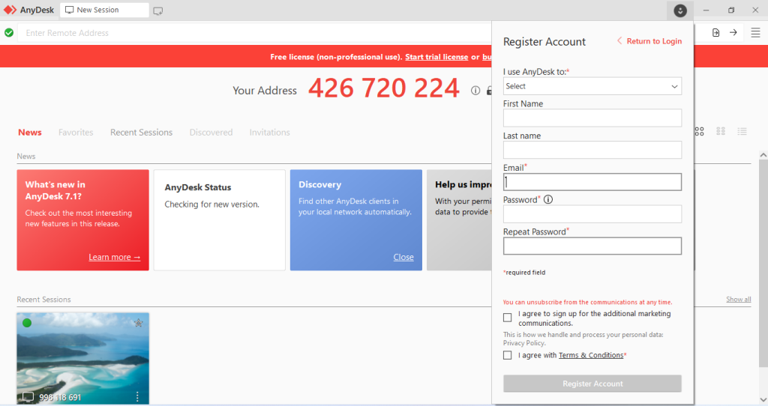Switch to small tiles view
Screen dimensions: 768x406
pos(721,132)
